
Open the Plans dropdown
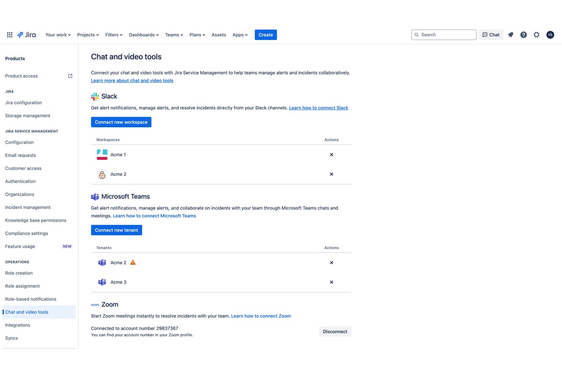point(197,35)
